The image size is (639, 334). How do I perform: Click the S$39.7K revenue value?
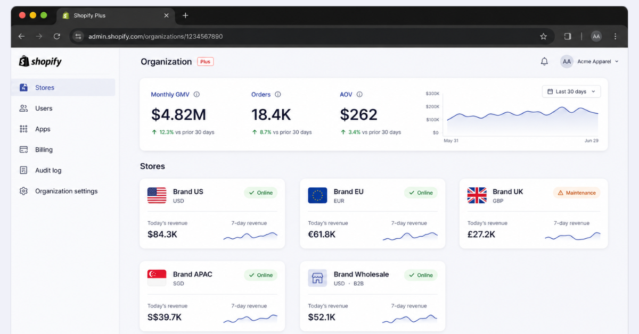[x=165, y=317]
